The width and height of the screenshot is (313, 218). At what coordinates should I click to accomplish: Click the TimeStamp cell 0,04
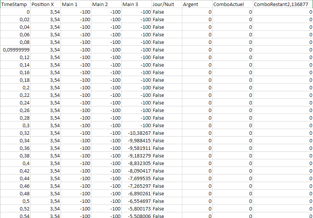[16, 27]
